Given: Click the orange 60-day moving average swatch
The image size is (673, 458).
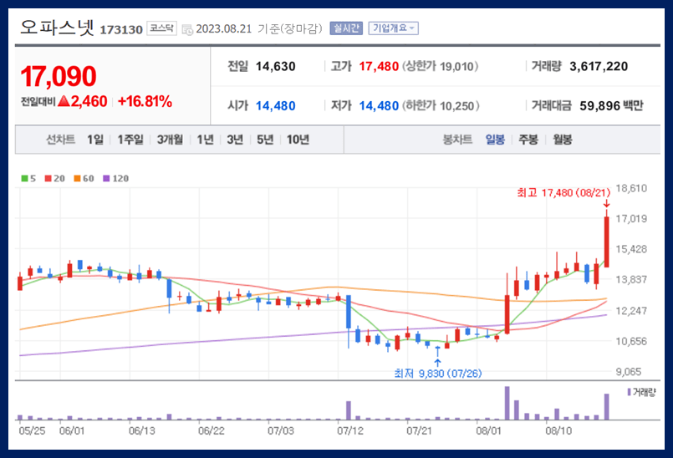Looking at the screenshot, I should (77, 179).
